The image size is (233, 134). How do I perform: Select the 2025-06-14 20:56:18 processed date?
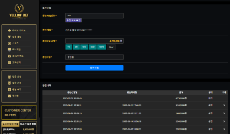tap(132, 121)
